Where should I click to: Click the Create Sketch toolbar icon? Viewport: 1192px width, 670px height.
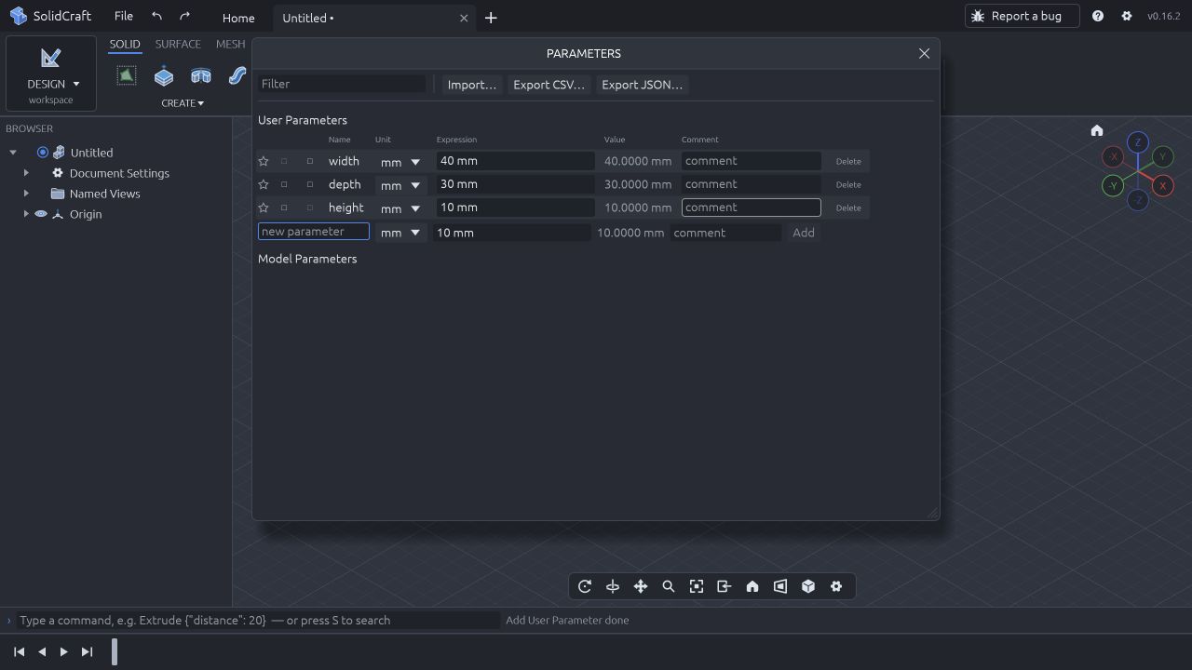[x=127, y=76]
